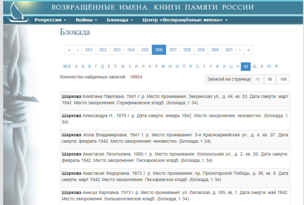The width and height of the screenshot is (304, 205).
Task: Jump to last page with » button
Action: (x=249, y=50)
